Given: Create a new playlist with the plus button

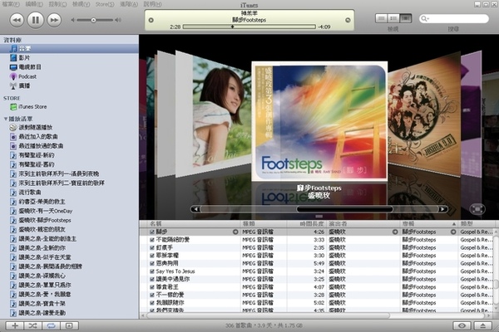Looking at the screenshot, I should point(15,325).
